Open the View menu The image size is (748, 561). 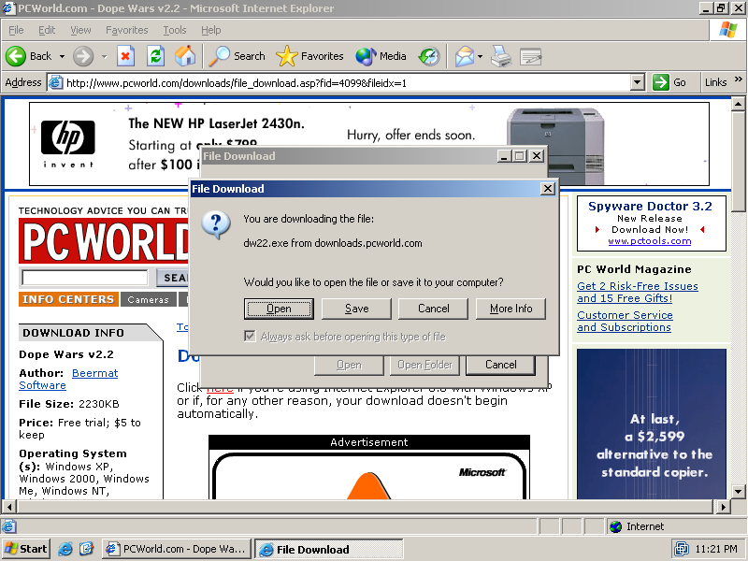tap(80, 30)
